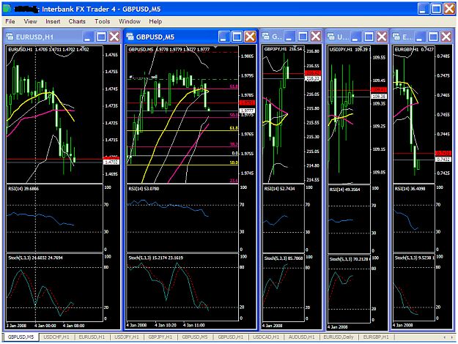Open the View menu

tap(30, 21)
